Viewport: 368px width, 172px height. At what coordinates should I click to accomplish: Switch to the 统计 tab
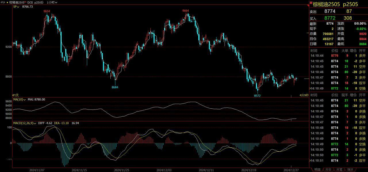pyautogui.click(x=350, y=170)
